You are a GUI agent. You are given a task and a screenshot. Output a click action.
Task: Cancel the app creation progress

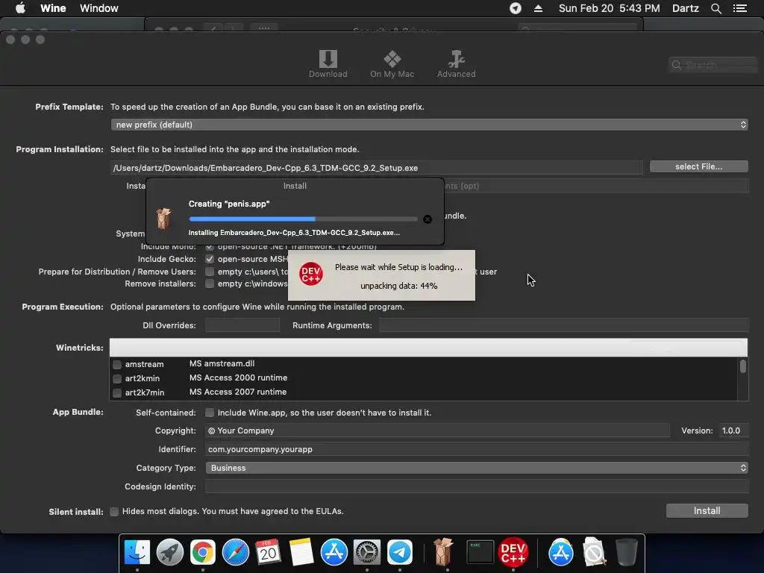coord(428,219)
